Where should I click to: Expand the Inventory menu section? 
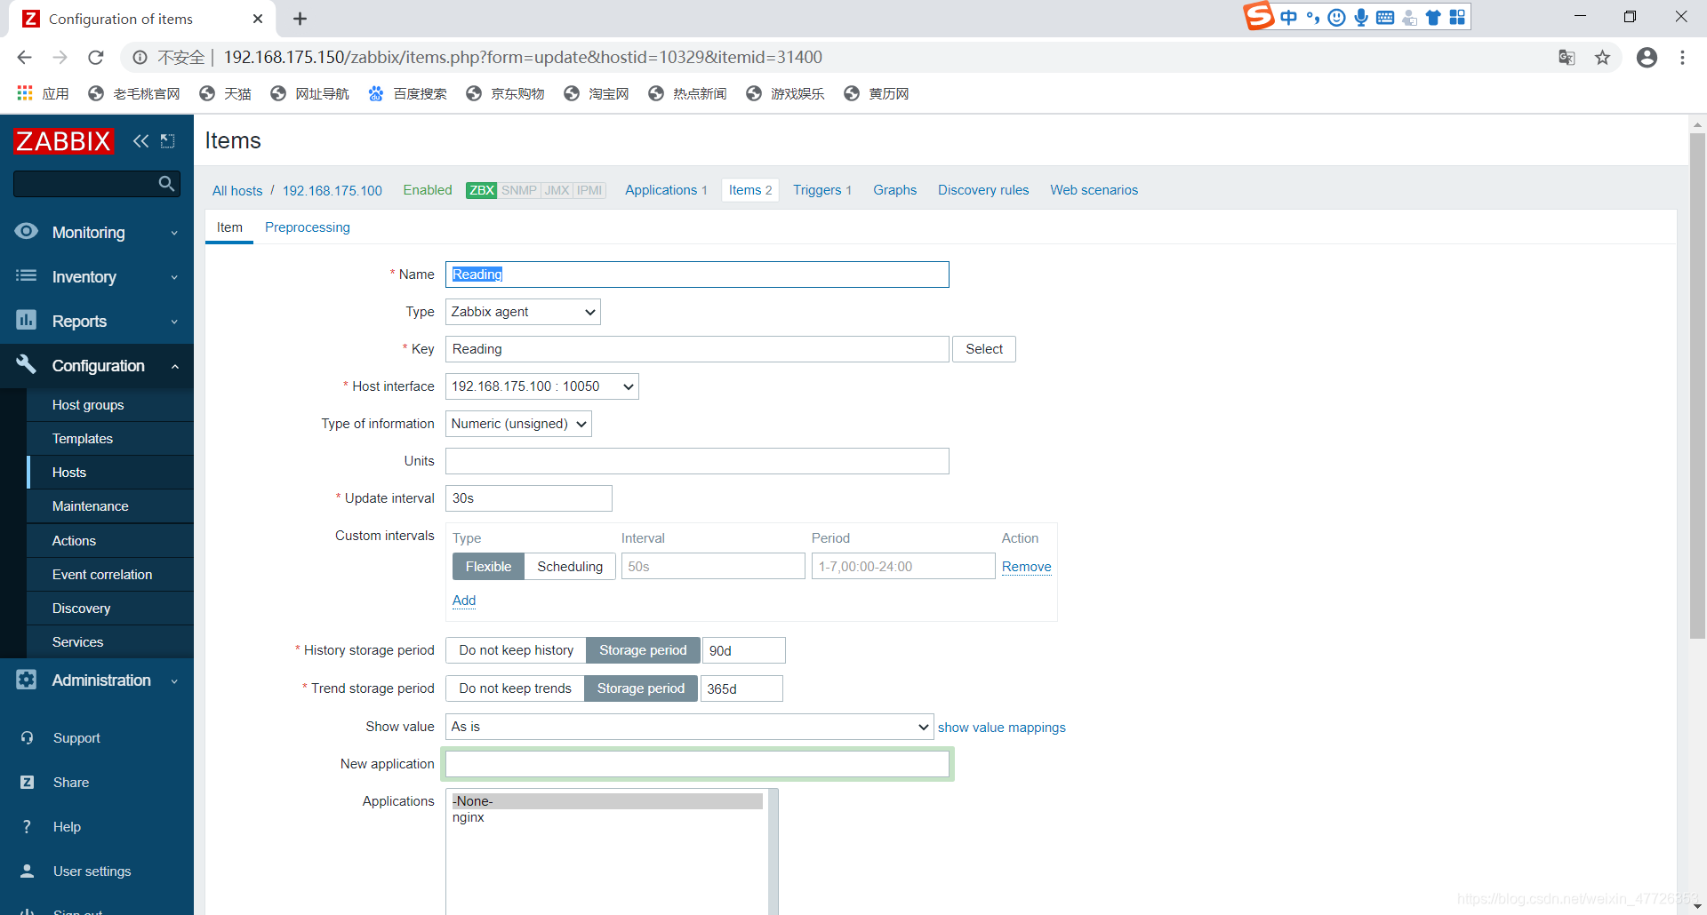(97, 276)
